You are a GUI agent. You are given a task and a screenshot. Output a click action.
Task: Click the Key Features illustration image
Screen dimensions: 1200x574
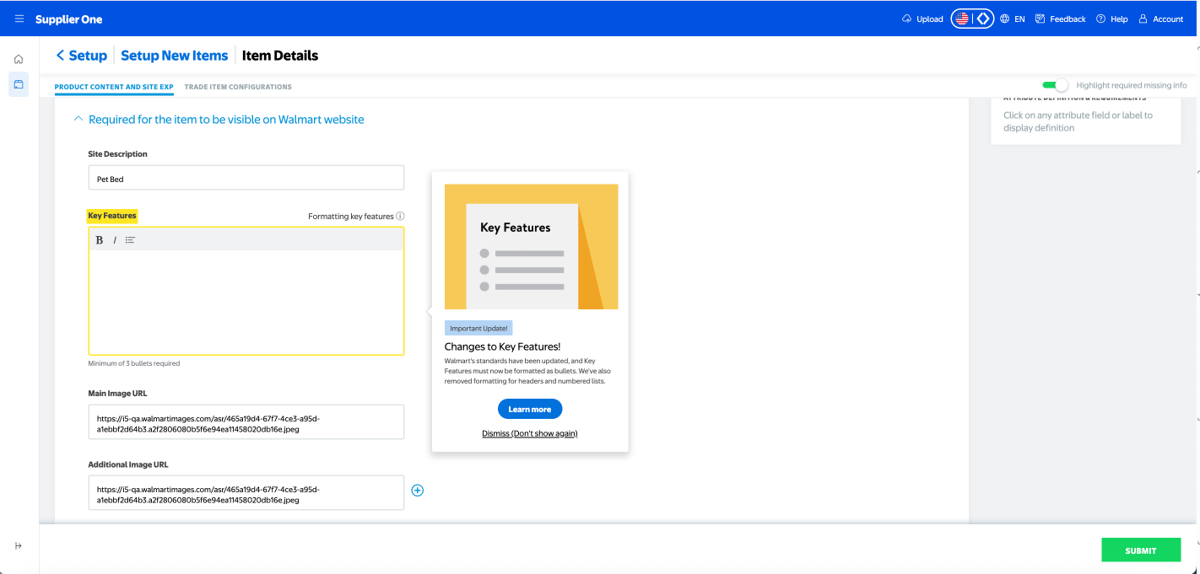point(531,247)
